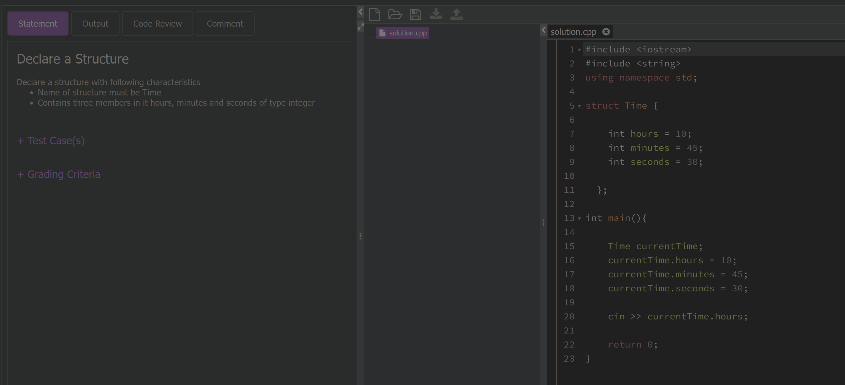Collapse the include block fold on line 1
This screenshot has width=845, height=385.
click(580, 50)
